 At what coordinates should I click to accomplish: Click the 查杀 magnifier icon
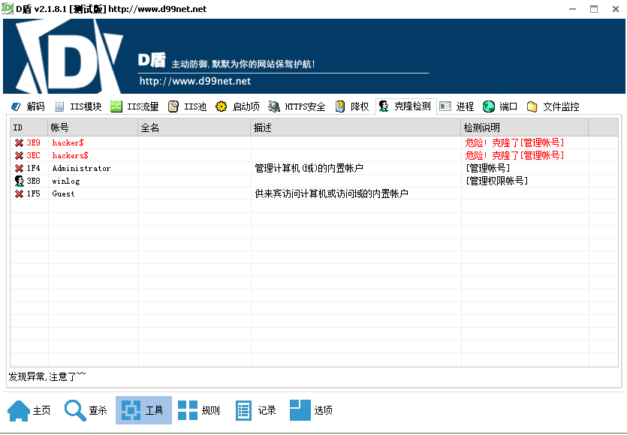(x=75, y=410)
